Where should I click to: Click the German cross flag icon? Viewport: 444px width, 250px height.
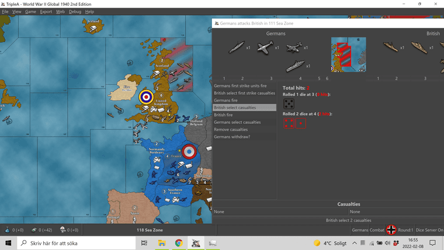point(391,230)
